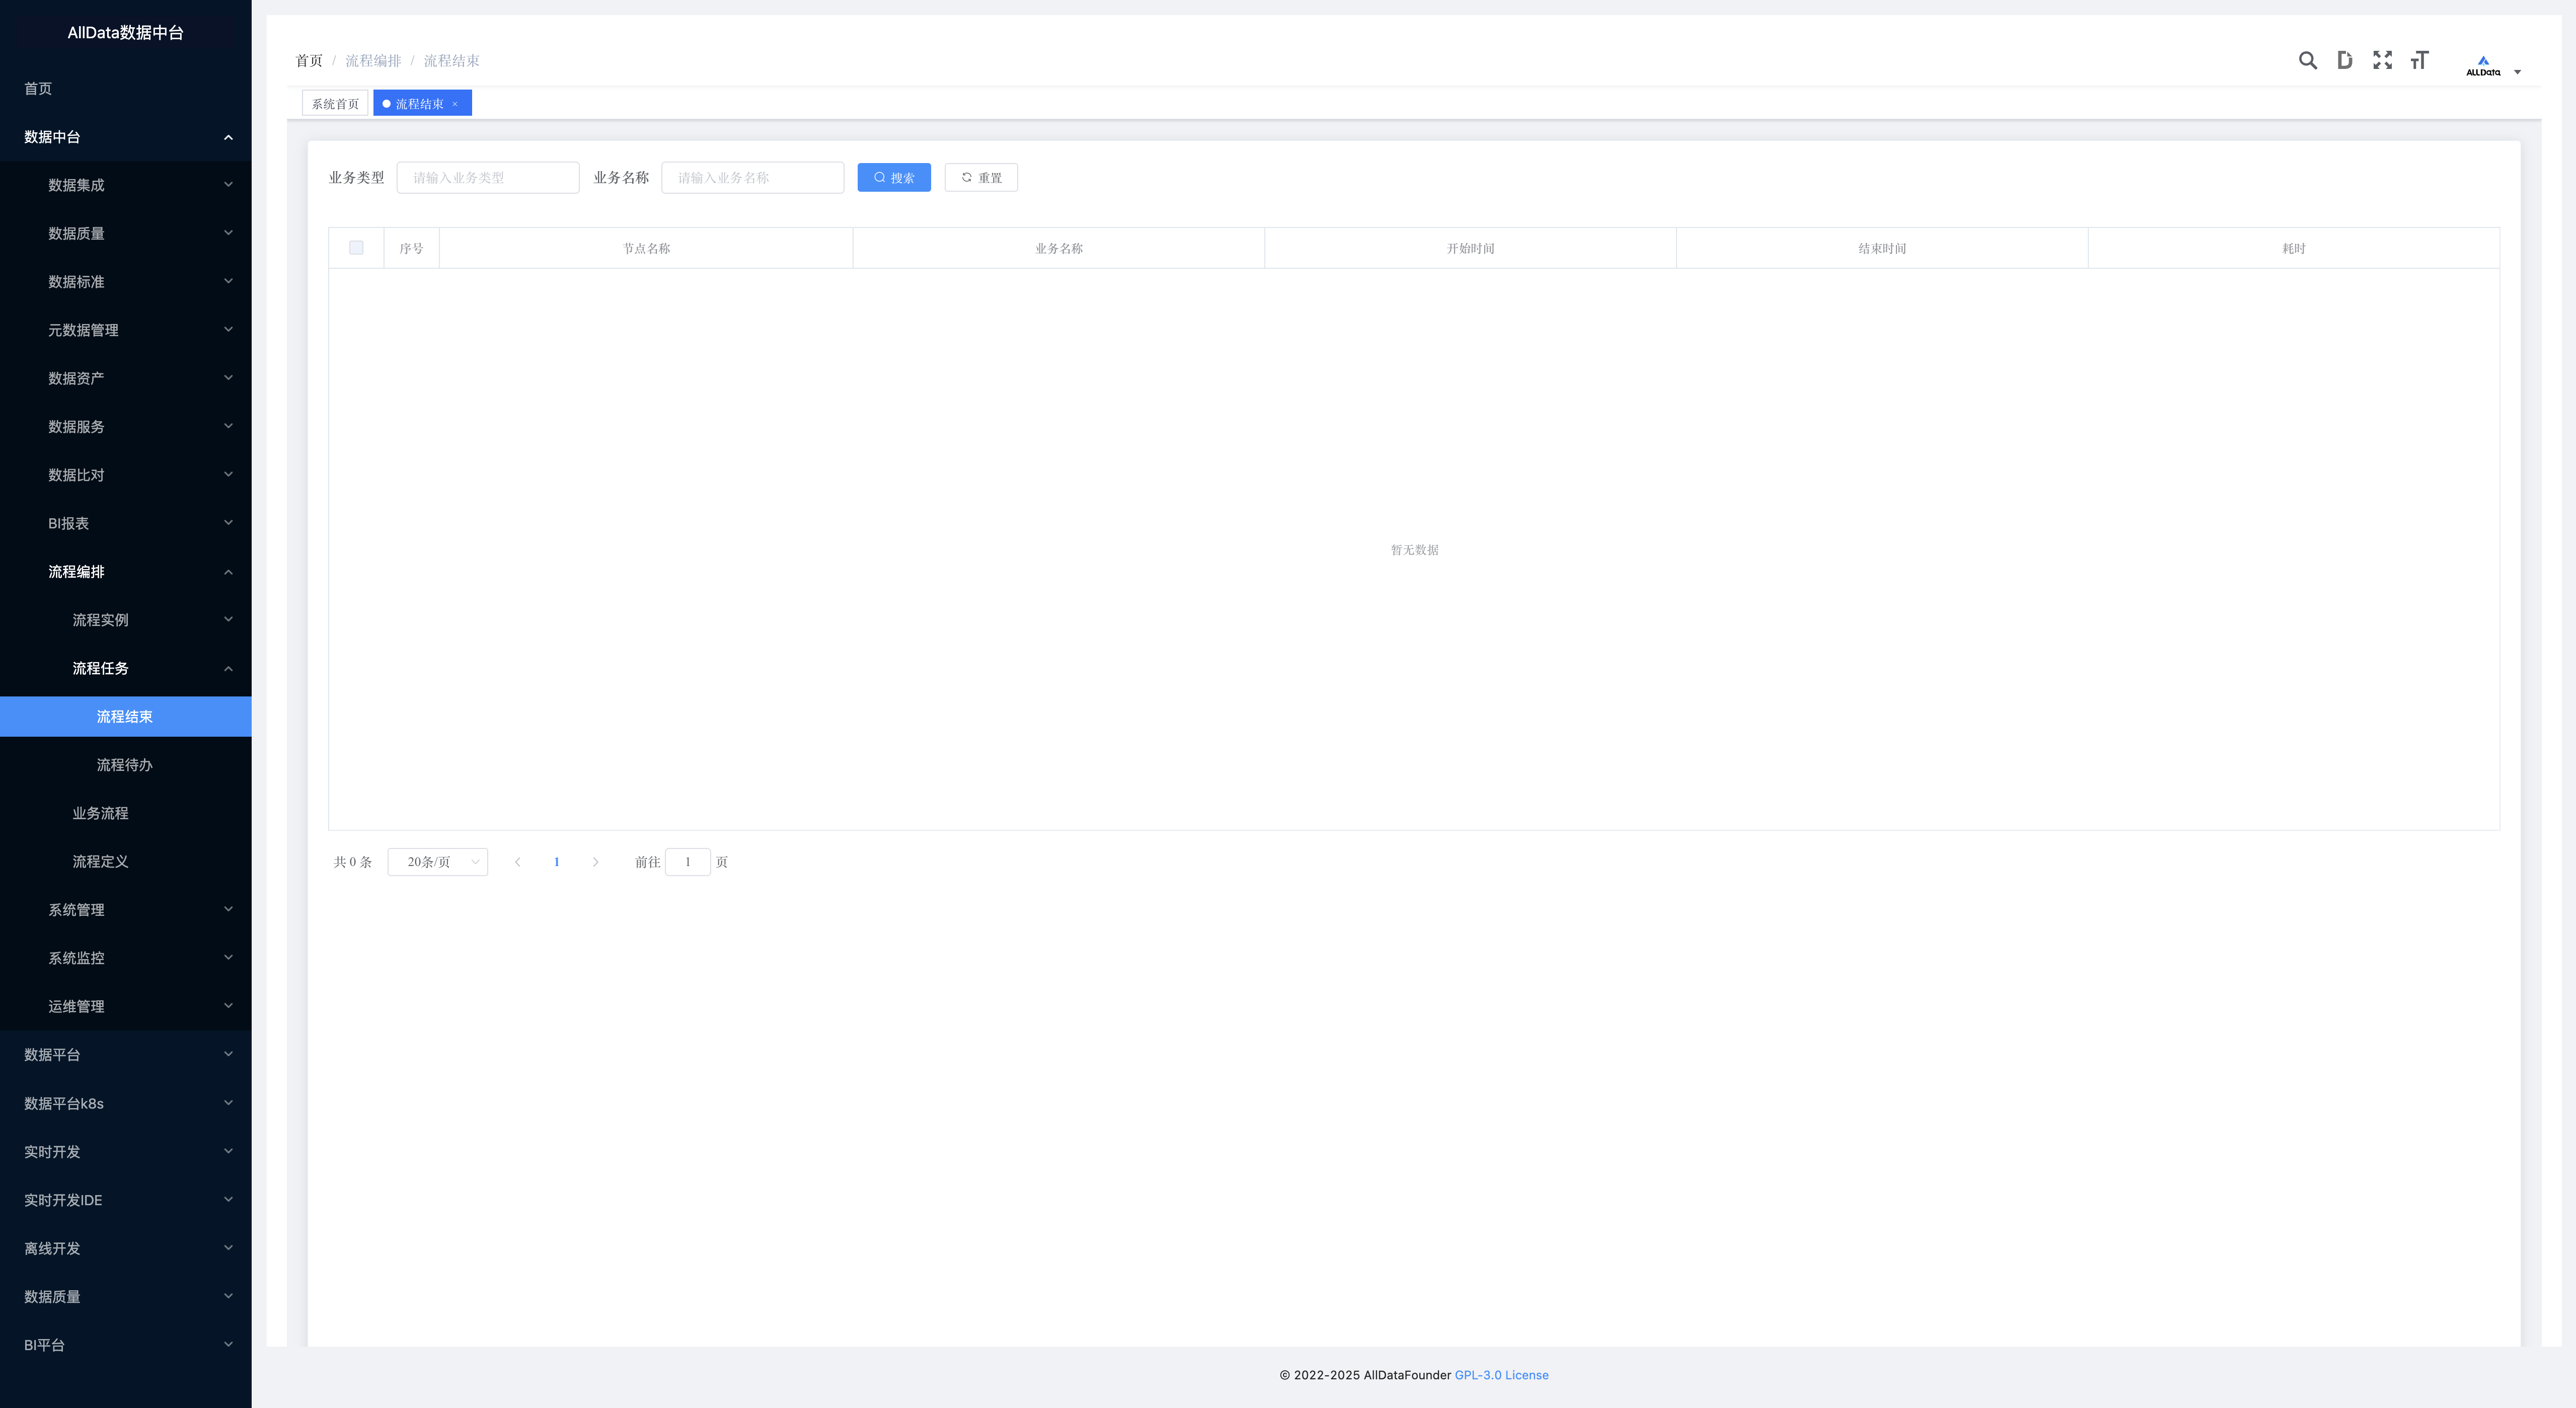Open the 业务流程 menu item
This screenshot has height=1408, width=2576.
tap(126, 813)
